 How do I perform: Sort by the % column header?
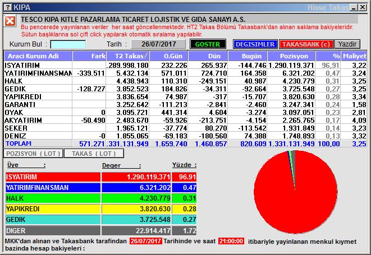tap(328, 56)
